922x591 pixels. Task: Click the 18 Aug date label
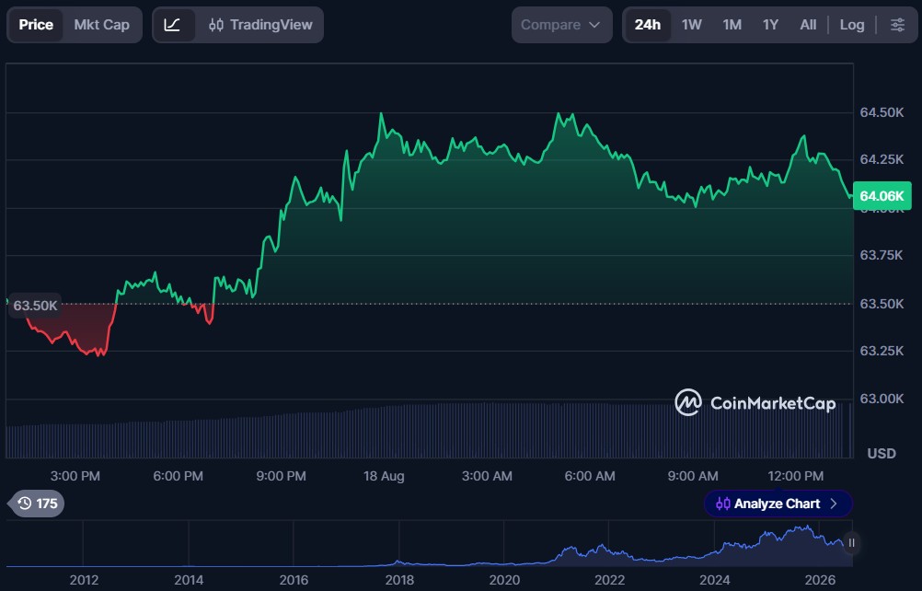point(384,476)
